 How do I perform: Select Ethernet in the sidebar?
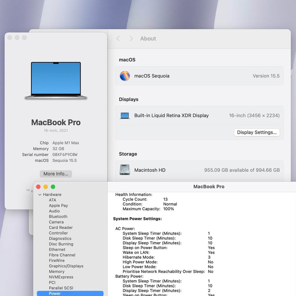click(57, 249)
